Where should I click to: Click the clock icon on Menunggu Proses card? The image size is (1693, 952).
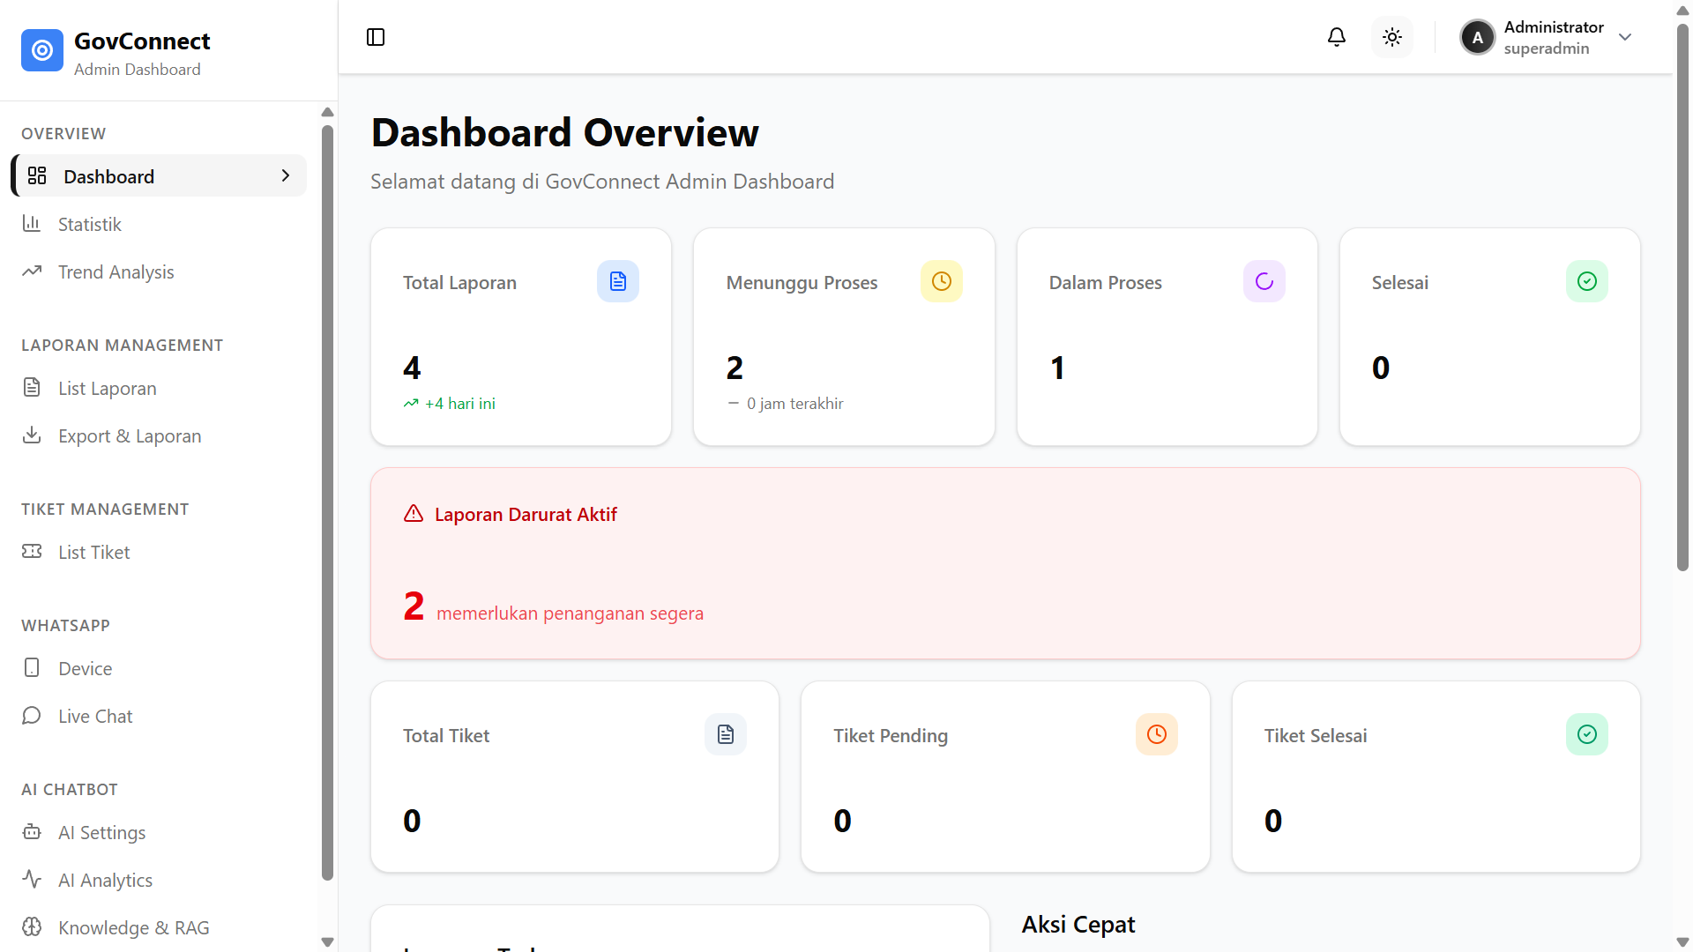point(941,281)
